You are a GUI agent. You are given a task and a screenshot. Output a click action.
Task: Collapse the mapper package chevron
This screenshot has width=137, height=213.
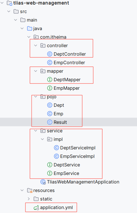tap(36, 71)
